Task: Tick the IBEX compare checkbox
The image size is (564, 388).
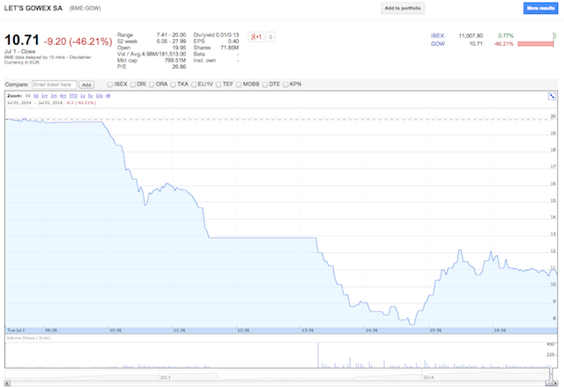Action: [x=110, y=85]
